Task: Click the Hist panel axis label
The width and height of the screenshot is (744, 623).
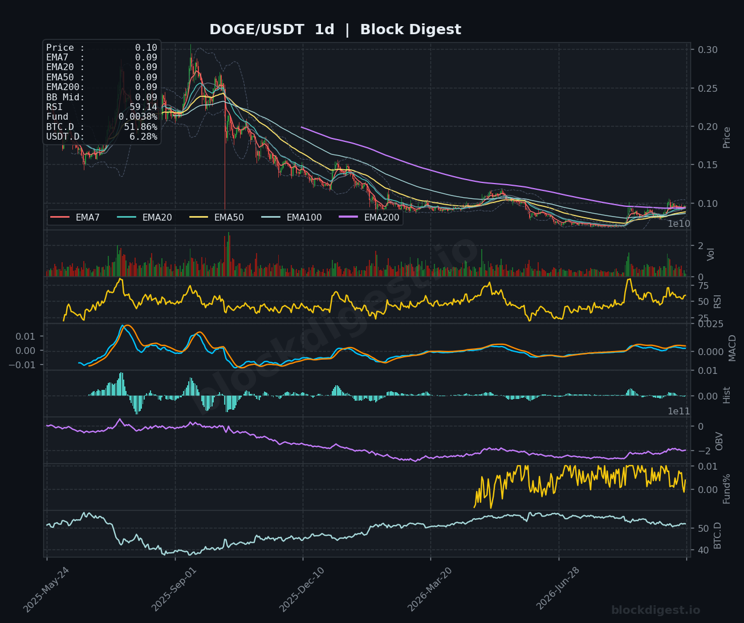Action: (726, 394)
